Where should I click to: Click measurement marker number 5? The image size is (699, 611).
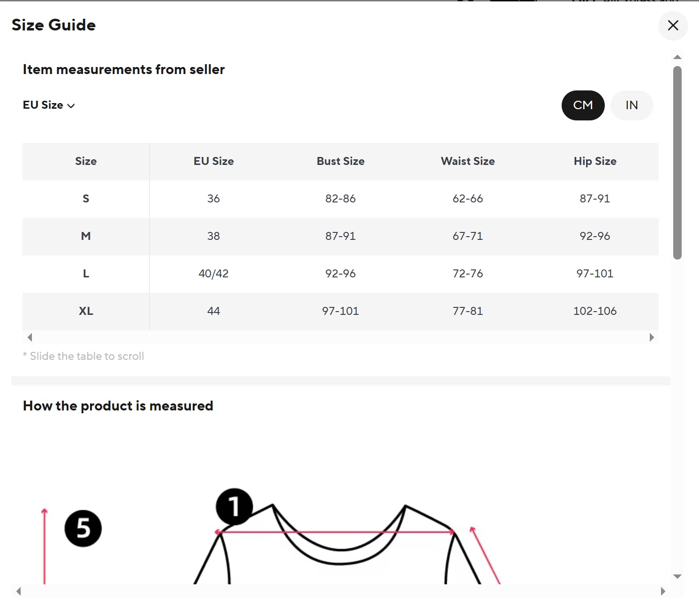tap(83, 529)
